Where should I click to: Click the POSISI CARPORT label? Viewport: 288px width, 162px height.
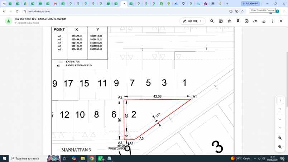118,148
